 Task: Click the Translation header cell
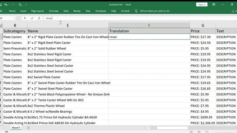pos(149,31)
